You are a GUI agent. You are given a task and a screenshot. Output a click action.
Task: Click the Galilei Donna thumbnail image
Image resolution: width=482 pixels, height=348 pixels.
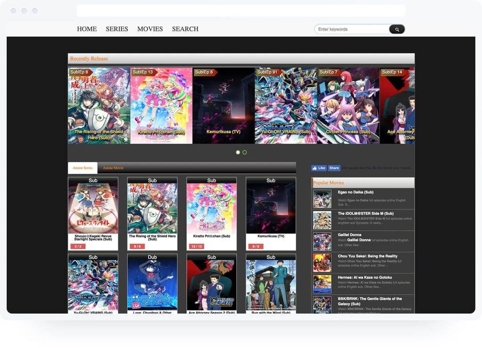click(322, 241)
